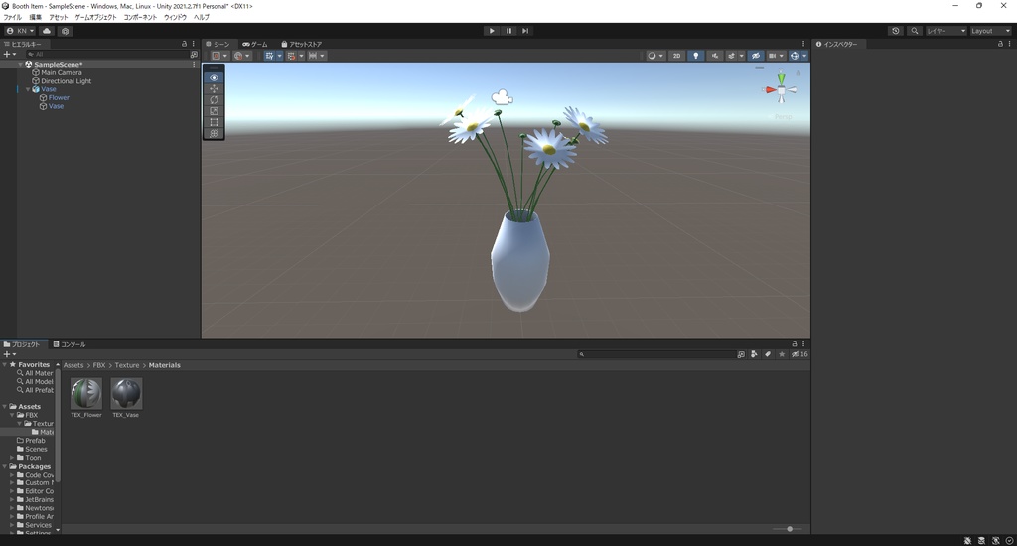The image size is (1017, 546).
Task: Open Scene view more options (three dots)
Action: (803, 44)
